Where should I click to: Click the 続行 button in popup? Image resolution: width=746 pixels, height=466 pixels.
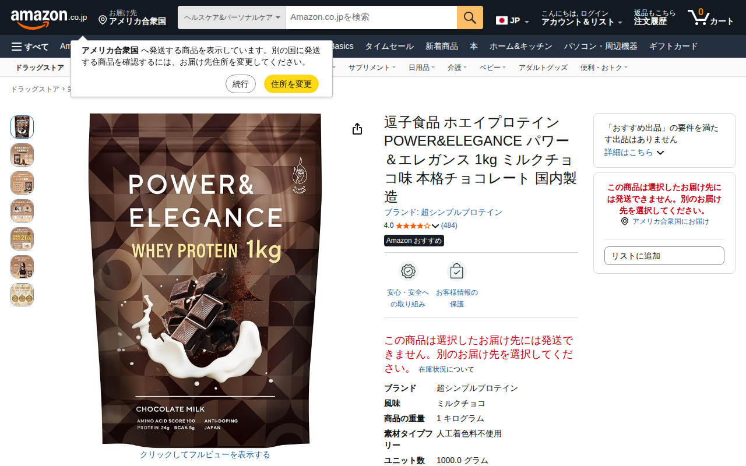click(241, 84)
